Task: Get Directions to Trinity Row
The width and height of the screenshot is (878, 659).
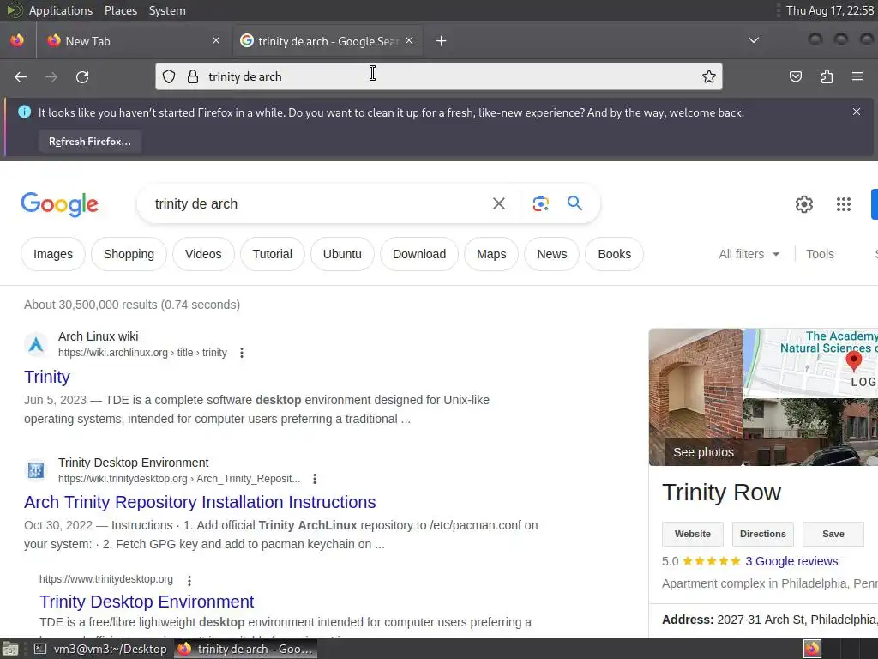Action: (762, 534)
